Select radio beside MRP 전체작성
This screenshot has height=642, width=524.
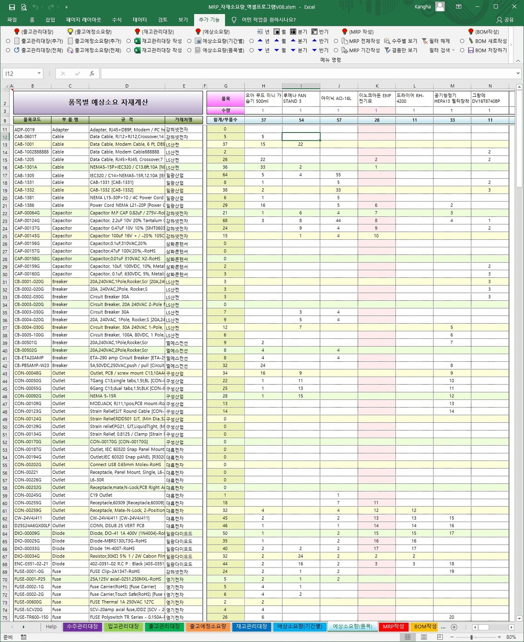pos(336,41)
